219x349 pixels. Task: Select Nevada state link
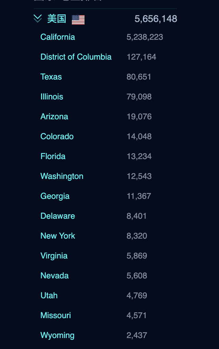pyautogui.click(x=54, y=276)
